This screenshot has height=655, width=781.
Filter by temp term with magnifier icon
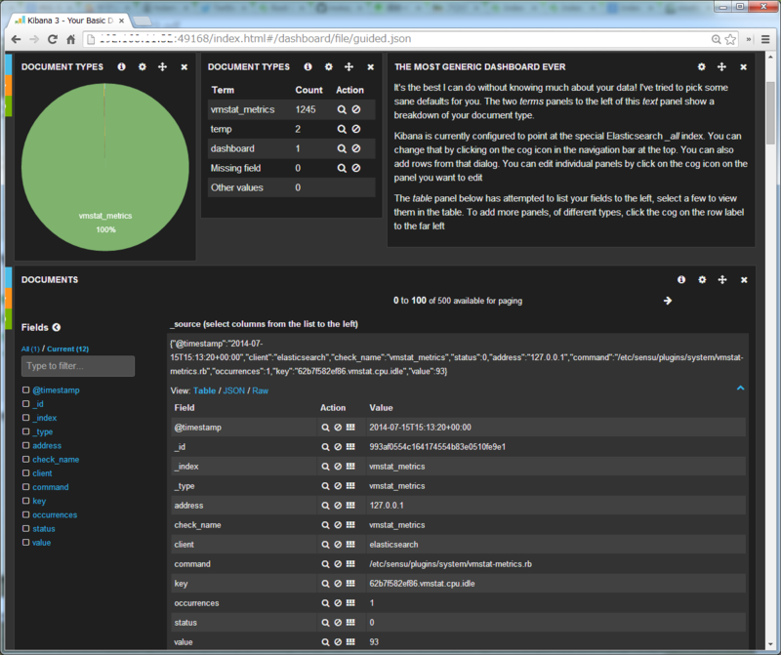342,129
